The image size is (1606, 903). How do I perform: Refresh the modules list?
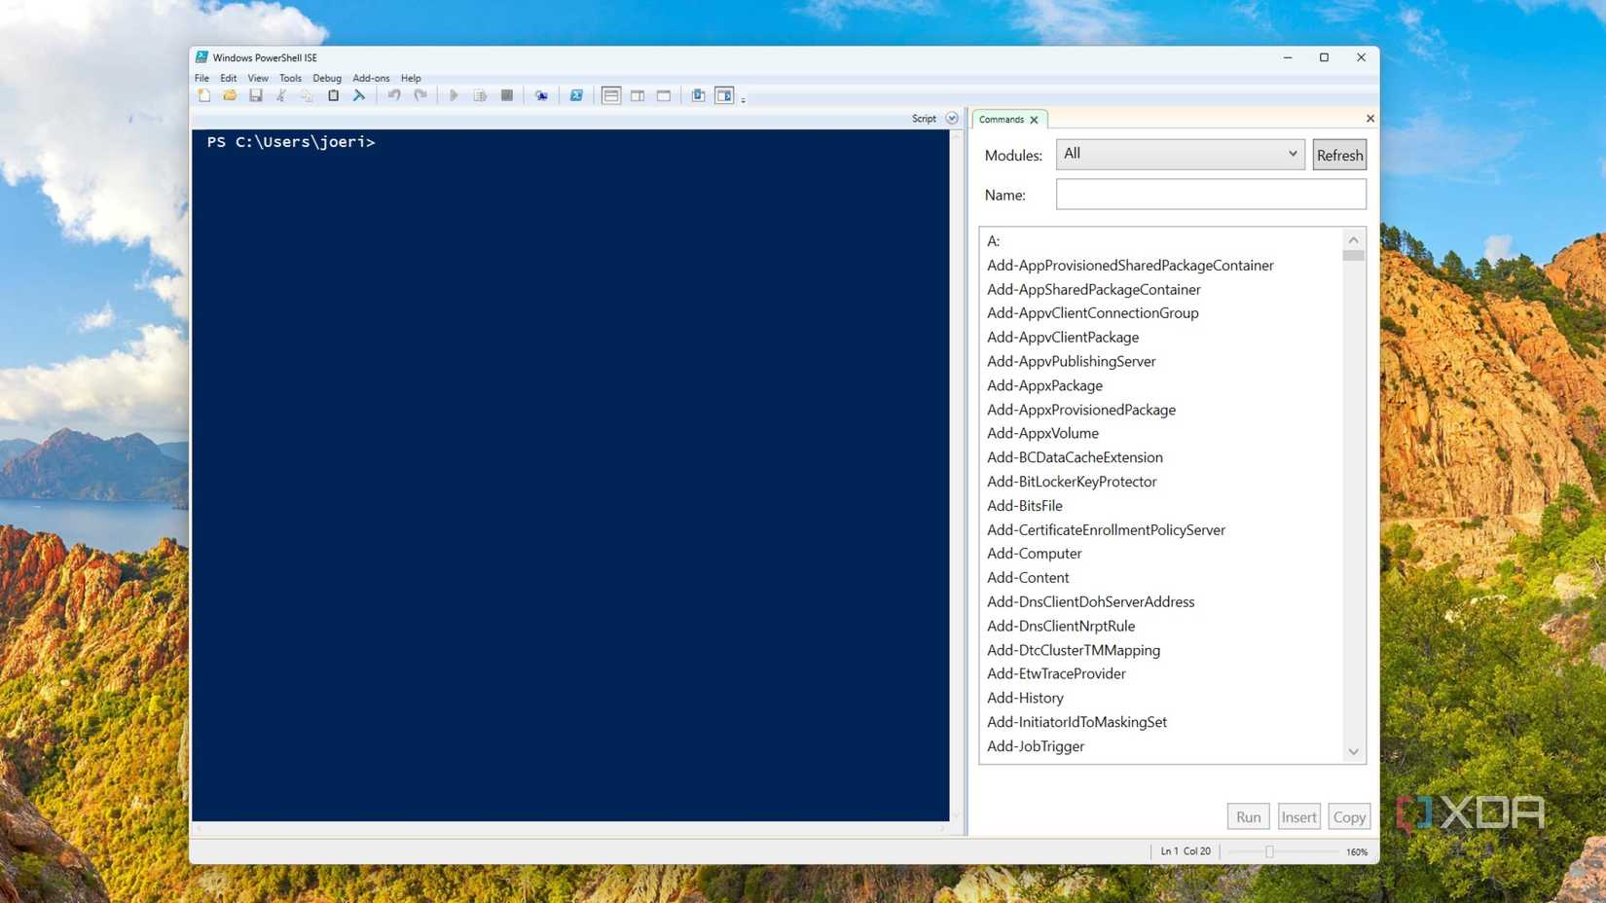[x=1339, y=154]
